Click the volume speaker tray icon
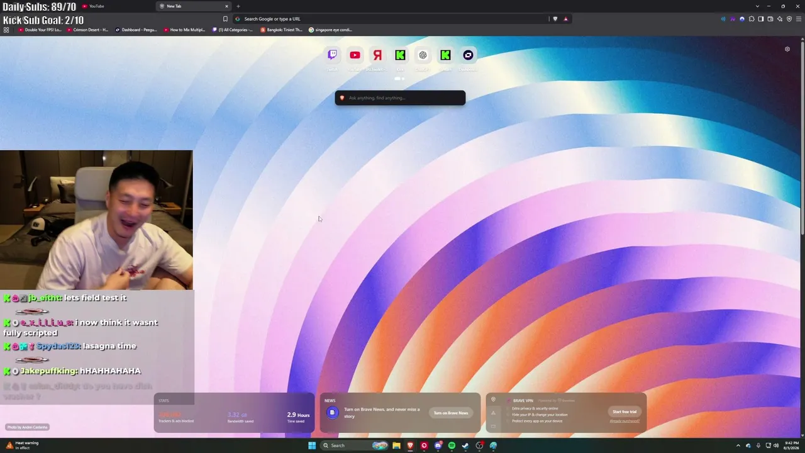Viewport: 805px width, 453px height. 775,445
